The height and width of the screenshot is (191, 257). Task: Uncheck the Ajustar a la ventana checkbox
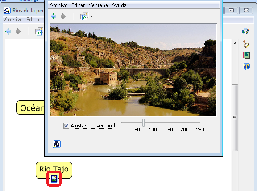[x=66, y=126]
